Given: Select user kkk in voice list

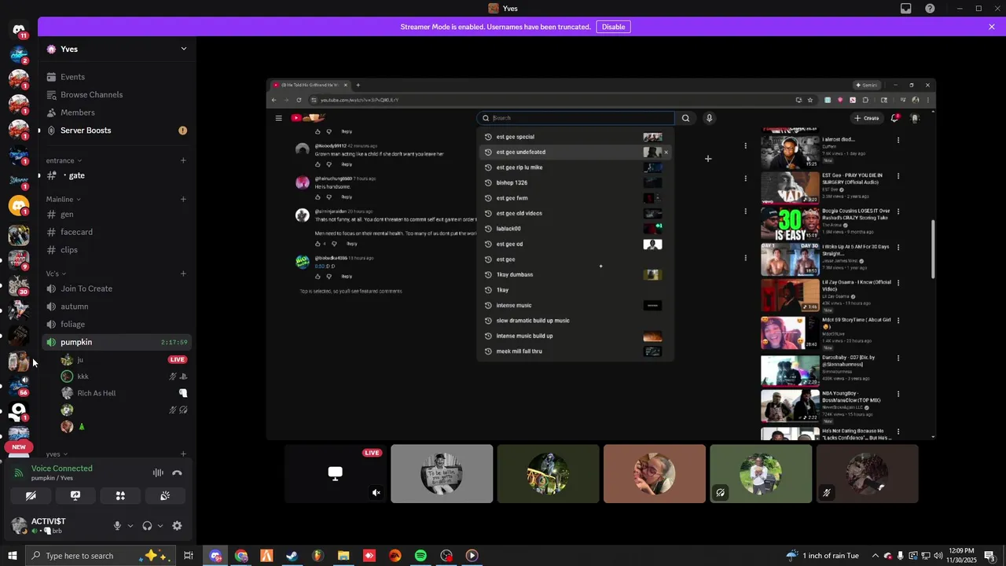Looking at the screenshot, I should click(x=124, y=377).
